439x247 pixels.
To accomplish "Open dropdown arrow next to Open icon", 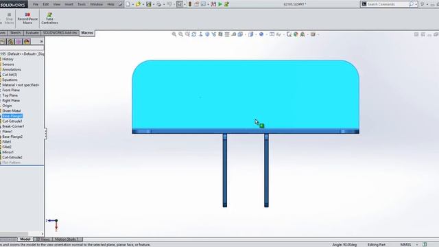I will [143, 5].
